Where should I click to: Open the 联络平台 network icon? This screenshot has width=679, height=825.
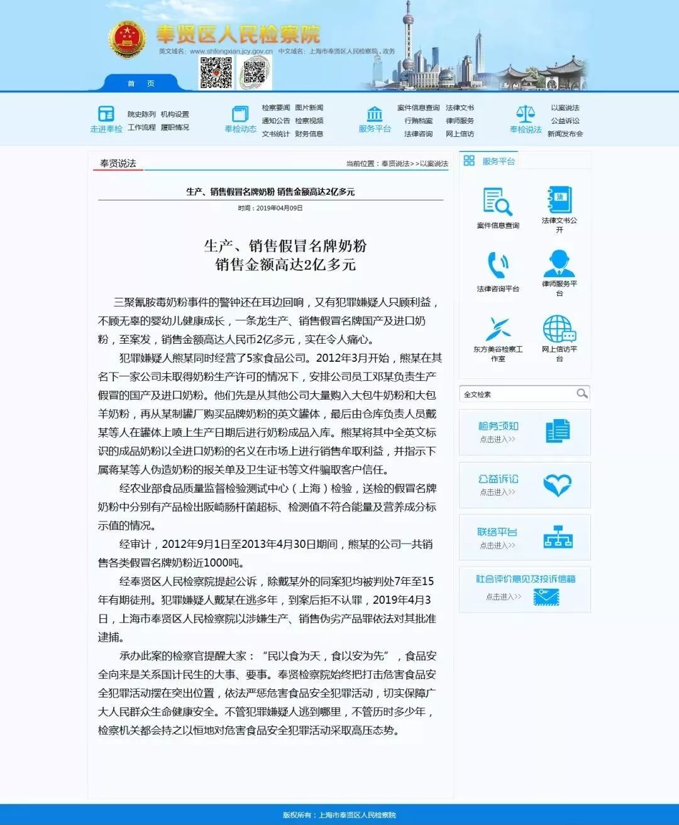click(x=557, y=537)
